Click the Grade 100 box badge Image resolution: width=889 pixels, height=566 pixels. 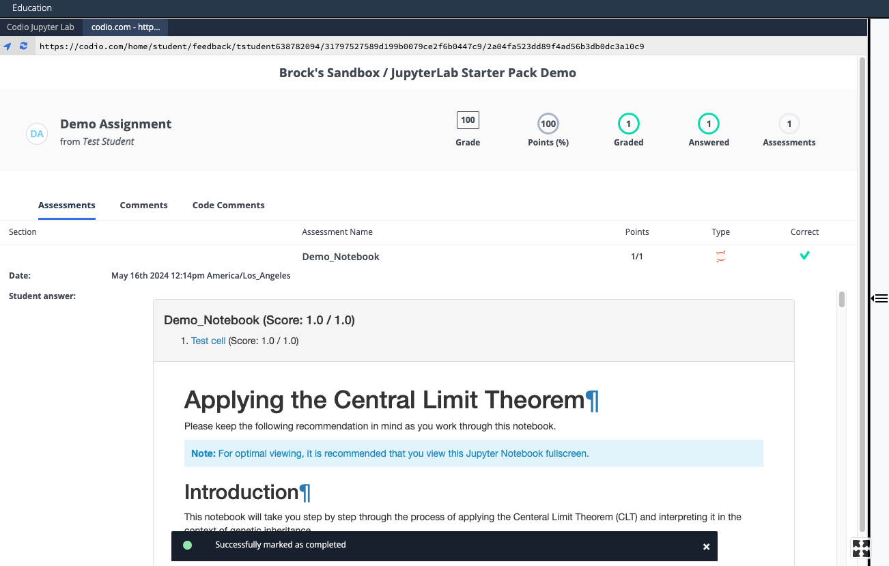pyautogui.click(x=468, y=120)
